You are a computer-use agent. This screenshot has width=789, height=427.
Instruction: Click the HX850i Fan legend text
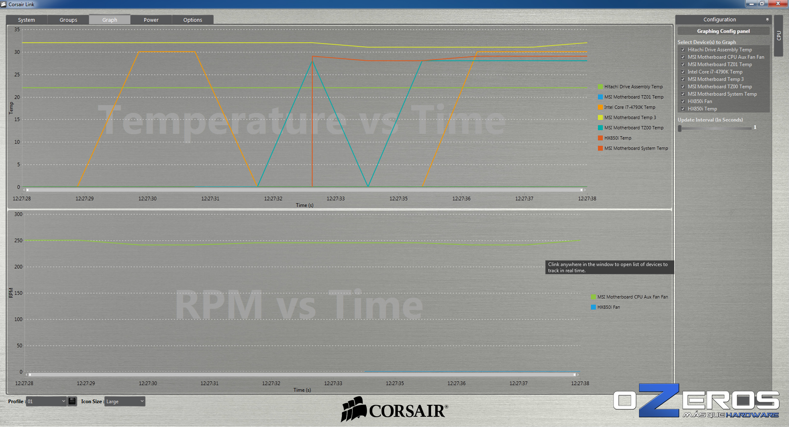pos(609,307)
